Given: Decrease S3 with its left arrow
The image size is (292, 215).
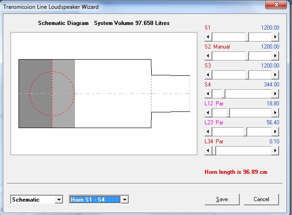Looking at the screenshot, I should point(208,75).
